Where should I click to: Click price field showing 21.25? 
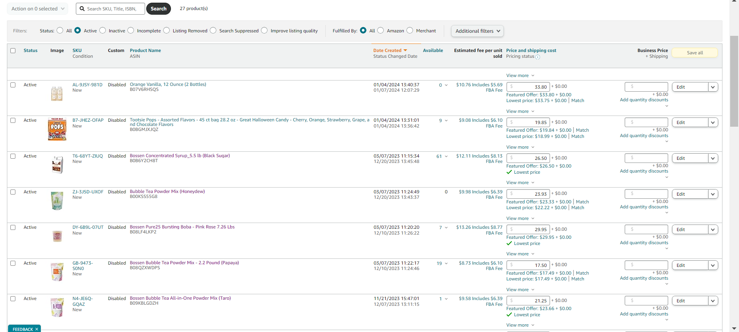[x=528, y=301]
